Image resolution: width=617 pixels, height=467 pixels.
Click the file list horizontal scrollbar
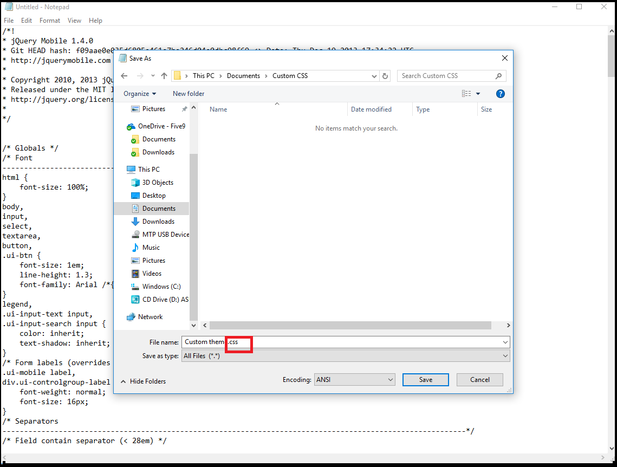[350, 326]
